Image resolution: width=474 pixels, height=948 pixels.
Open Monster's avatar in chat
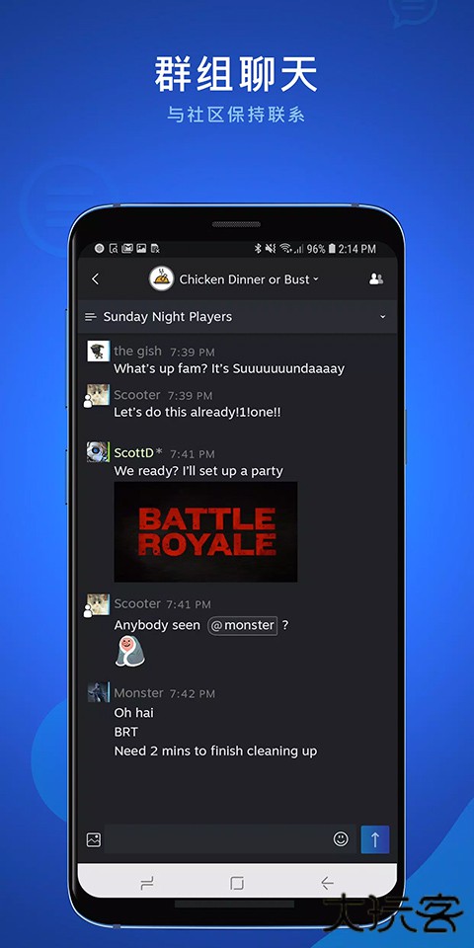pos(98,692)
